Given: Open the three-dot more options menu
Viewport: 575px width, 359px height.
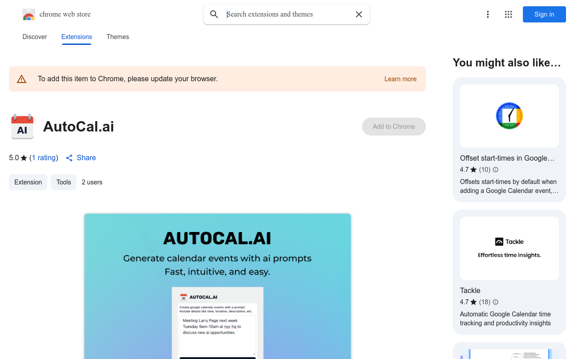Looking at the screenshot, I should [488, 14].
